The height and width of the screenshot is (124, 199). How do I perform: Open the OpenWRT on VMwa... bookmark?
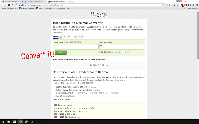tap(27, 8)
